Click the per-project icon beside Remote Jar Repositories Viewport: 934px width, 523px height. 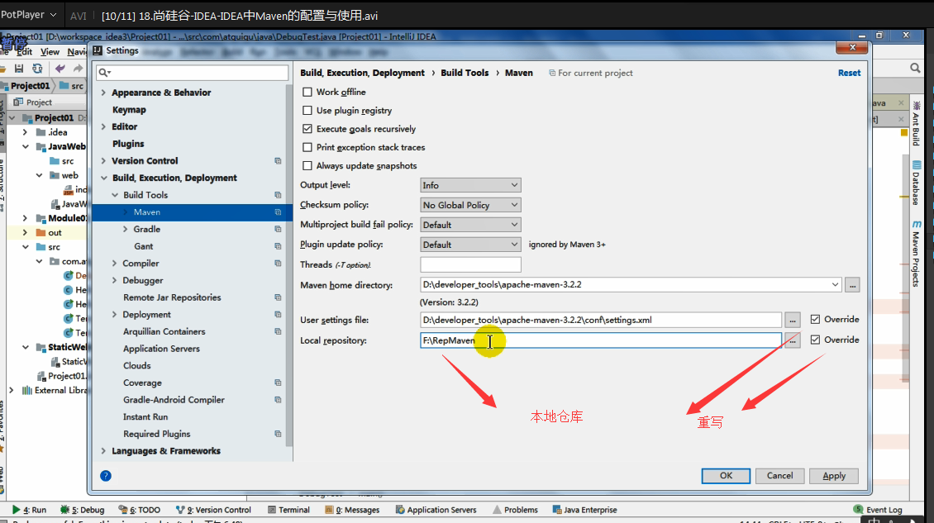coord(278,297)
